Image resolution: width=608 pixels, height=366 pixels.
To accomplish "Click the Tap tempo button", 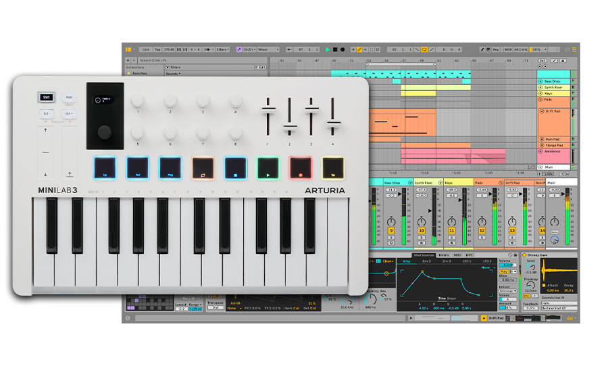I will tap(157, 49).
